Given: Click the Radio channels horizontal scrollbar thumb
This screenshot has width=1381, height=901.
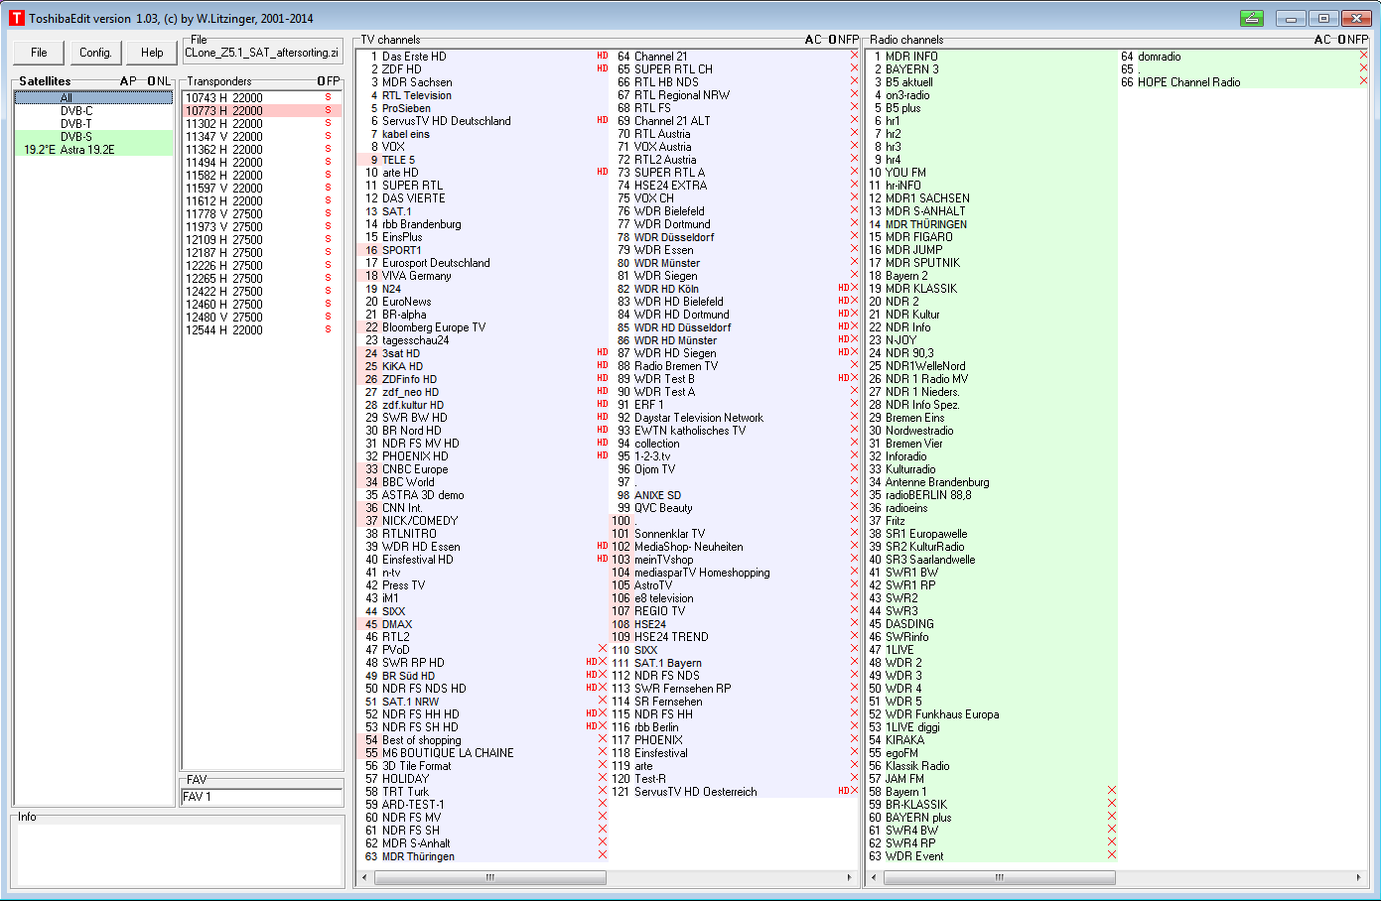Looking at the screenshot, I should coord(999,877).
